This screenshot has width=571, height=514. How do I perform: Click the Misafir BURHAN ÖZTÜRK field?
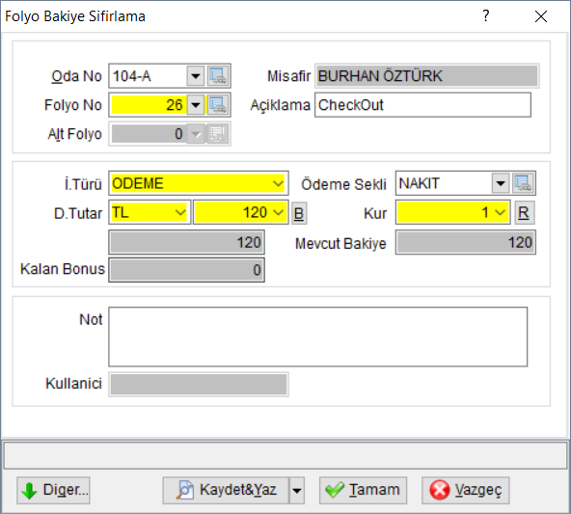(426, 76)
